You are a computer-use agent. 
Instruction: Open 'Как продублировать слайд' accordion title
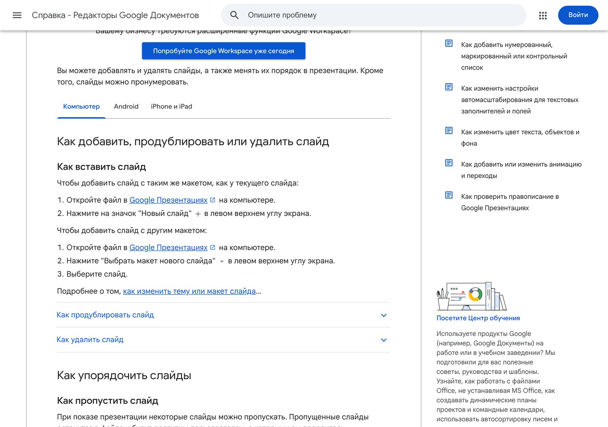pos(105,315)
